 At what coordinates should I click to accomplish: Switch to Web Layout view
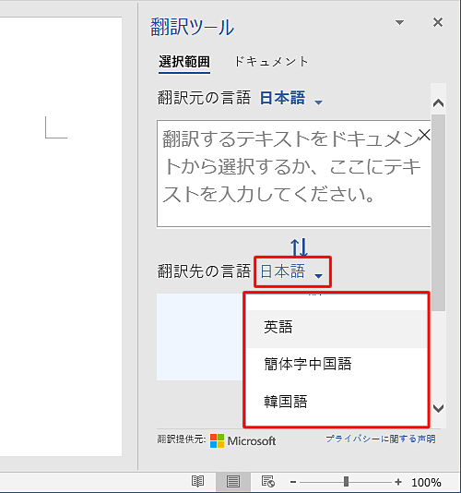click(x=268, y=481)
